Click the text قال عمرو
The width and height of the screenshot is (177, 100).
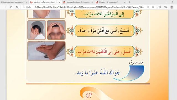(136, 62)
